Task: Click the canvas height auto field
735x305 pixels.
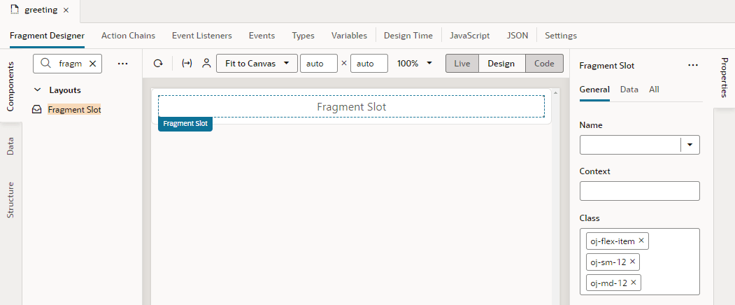Action: click(369, 64)
